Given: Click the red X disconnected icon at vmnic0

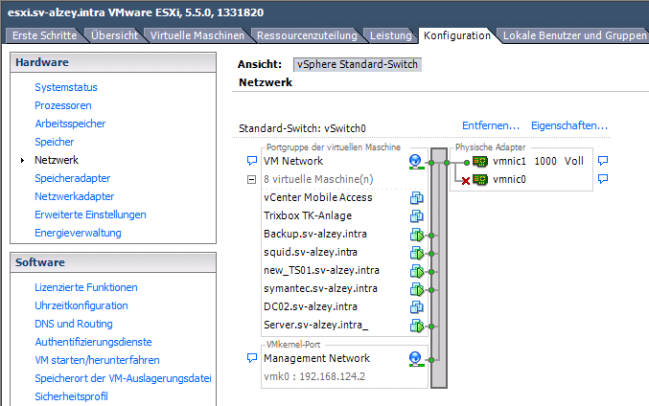Looking at the screenshot, I should pyautogui.click(x=466, y=181).
